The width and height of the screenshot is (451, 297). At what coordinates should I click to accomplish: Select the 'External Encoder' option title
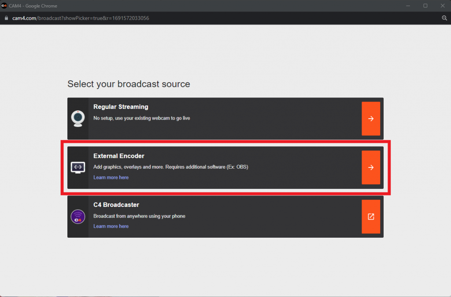119,156
